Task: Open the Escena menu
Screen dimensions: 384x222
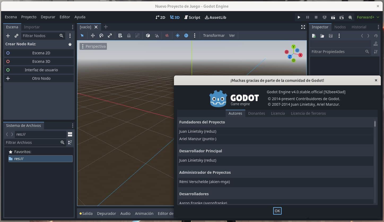Action: pos(11,17)
